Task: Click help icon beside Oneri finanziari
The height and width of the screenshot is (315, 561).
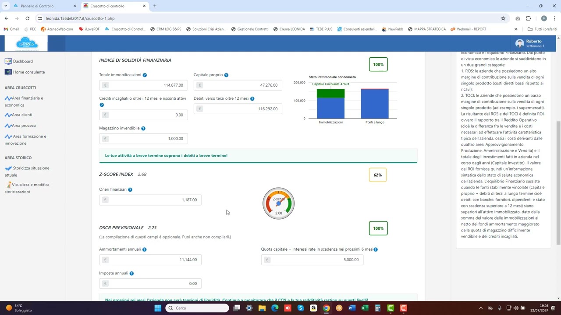Action: pyautogui.click(x=130, y=190)
